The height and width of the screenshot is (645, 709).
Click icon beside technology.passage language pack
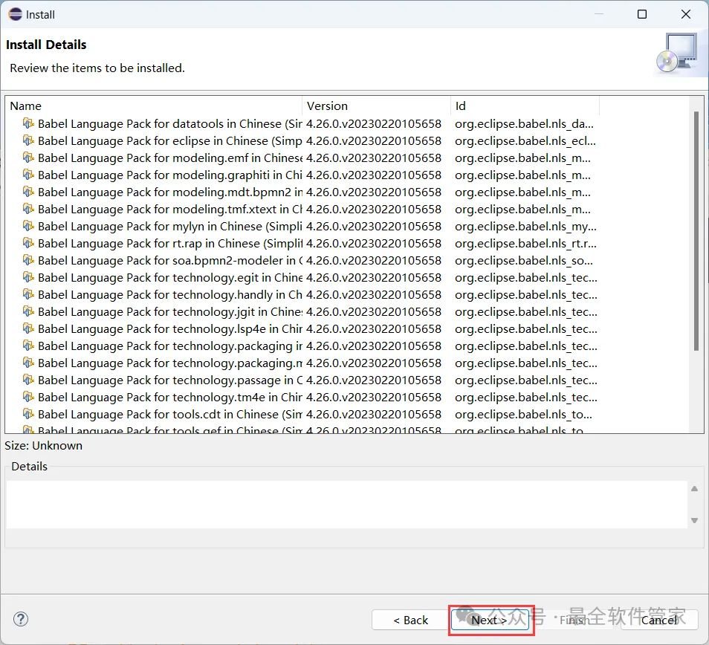point(28,380)
